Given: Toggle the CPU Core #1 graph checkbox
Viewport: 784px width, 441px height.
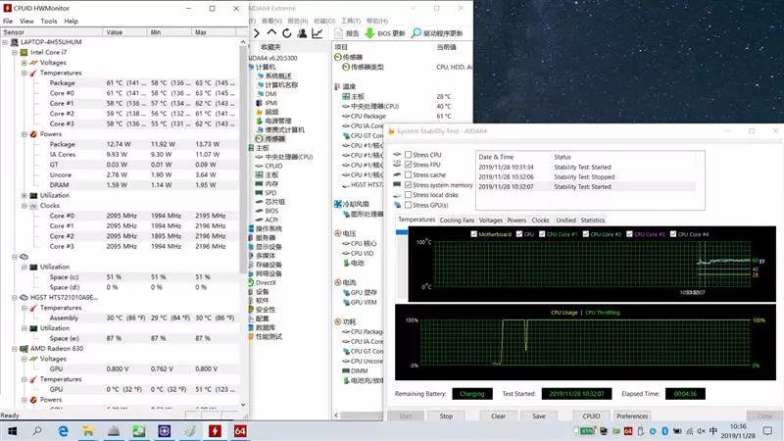Looking at the screenshot, I should click(542, 234).
